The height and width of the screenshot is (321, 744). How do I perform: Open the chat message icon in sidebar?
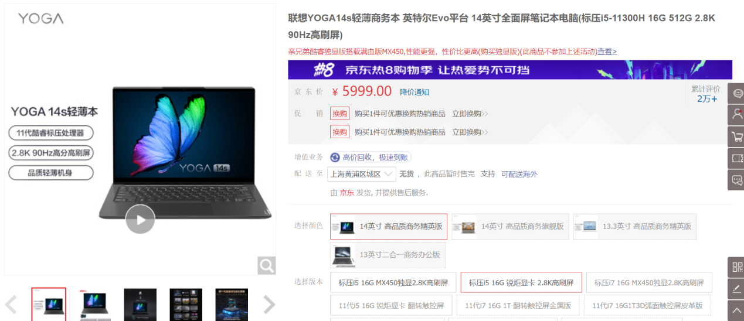pyautogui.click(x=736, y=180)
